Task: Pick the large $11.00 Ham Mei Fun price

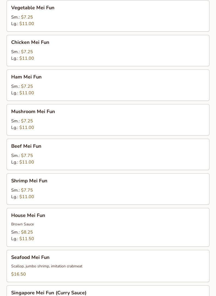Action: (x=27, y=93)
